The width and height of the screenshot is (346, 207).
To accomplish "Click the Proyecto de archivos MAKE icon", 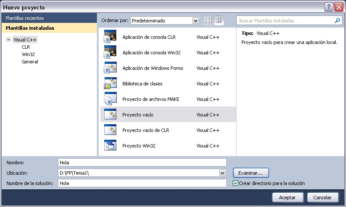I will [110, 99].
